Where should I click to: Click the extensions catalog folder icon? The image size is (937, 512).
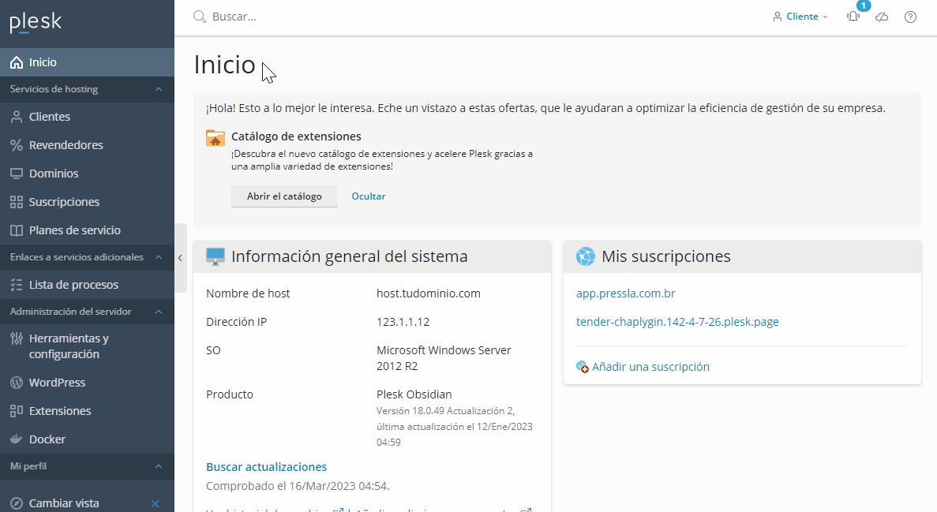tap(216, 138)
